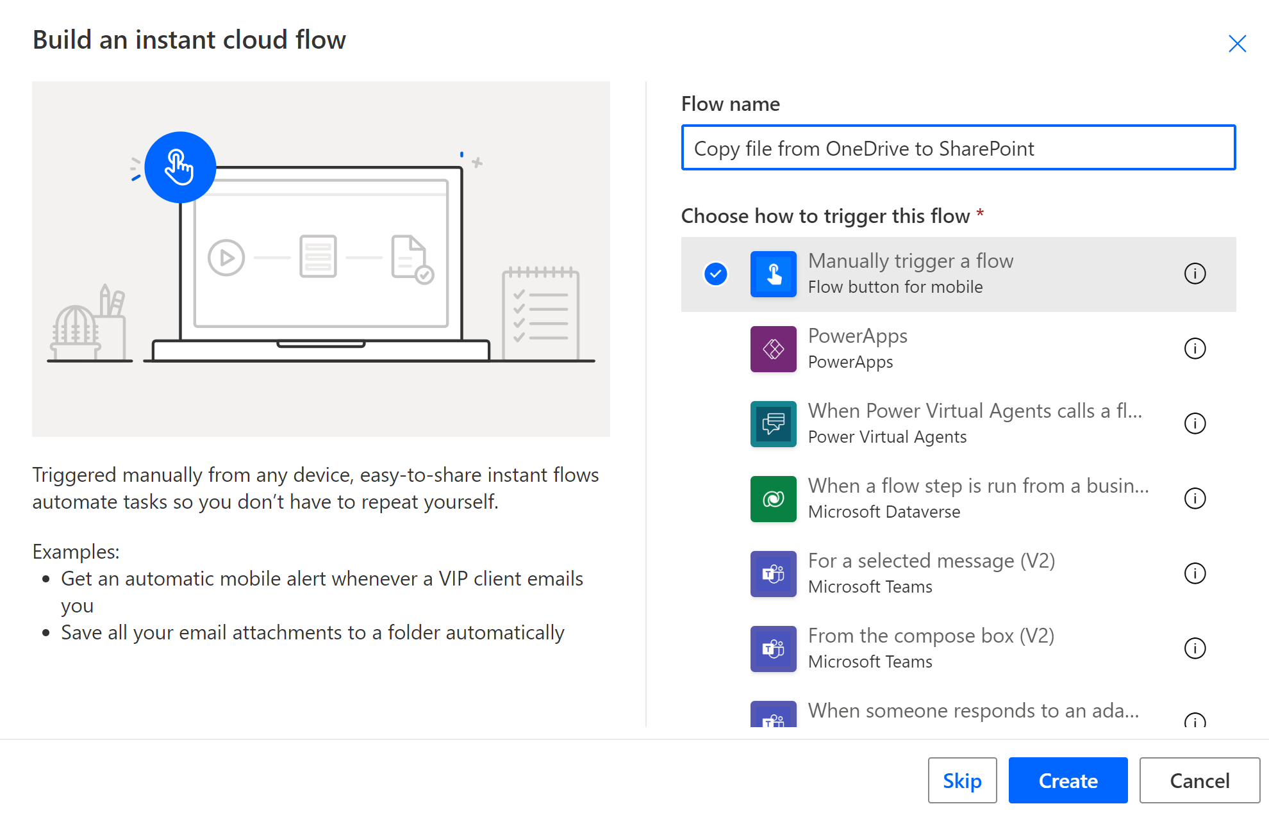Click the Create button

pyautogui.click(x=1068, y=780)
